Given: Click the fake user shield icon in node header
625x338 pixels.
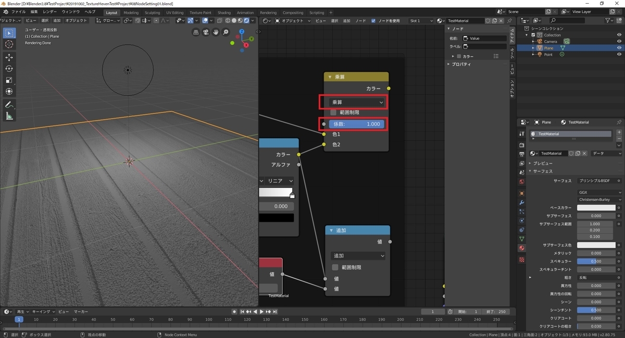Looking at the screenshot, I should (x=488, y=20).
